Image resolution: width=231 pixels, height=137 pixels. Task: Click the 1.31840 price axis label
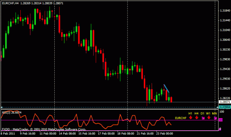pos(225,11)
